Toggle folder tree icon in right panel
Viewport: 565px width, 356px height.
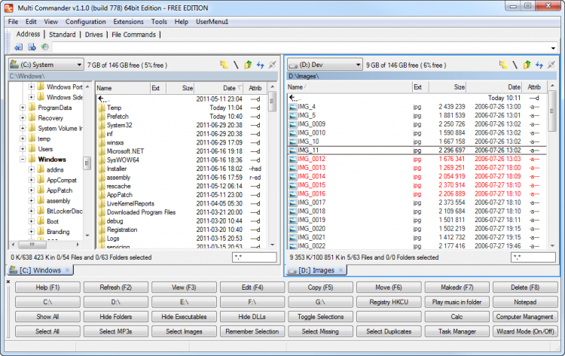[503, 65]
